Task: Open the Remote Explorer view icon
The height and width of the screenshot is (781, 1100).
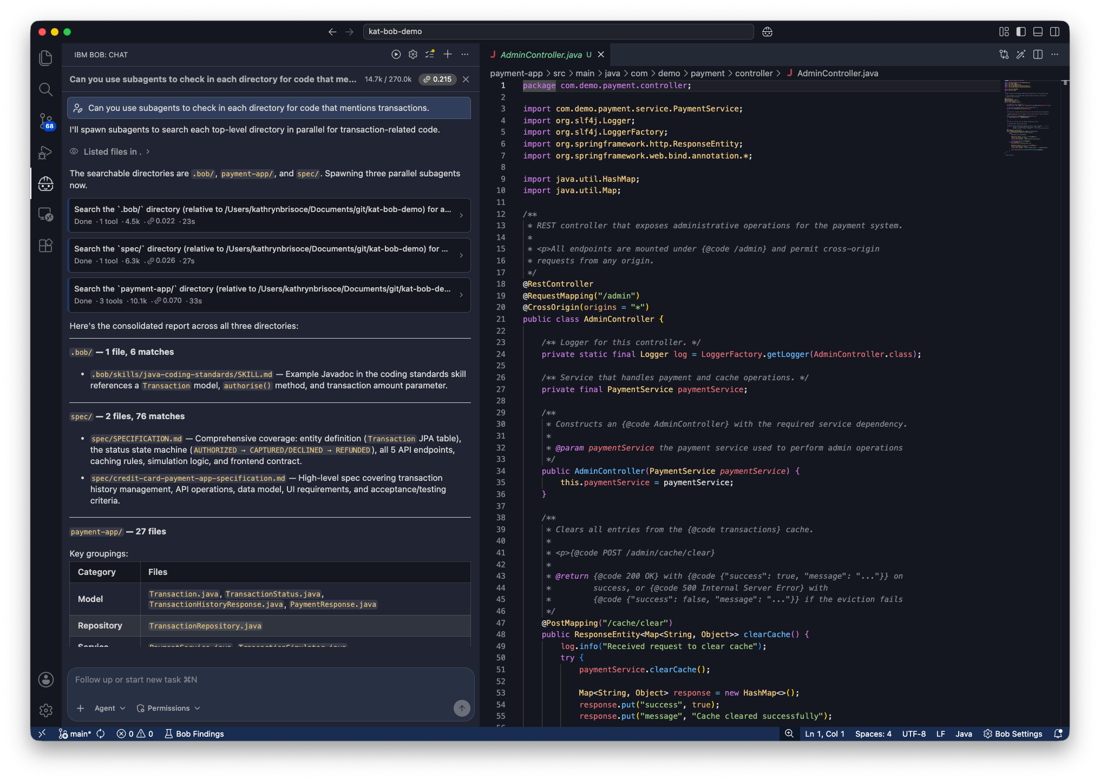Action: coord(46,215)
